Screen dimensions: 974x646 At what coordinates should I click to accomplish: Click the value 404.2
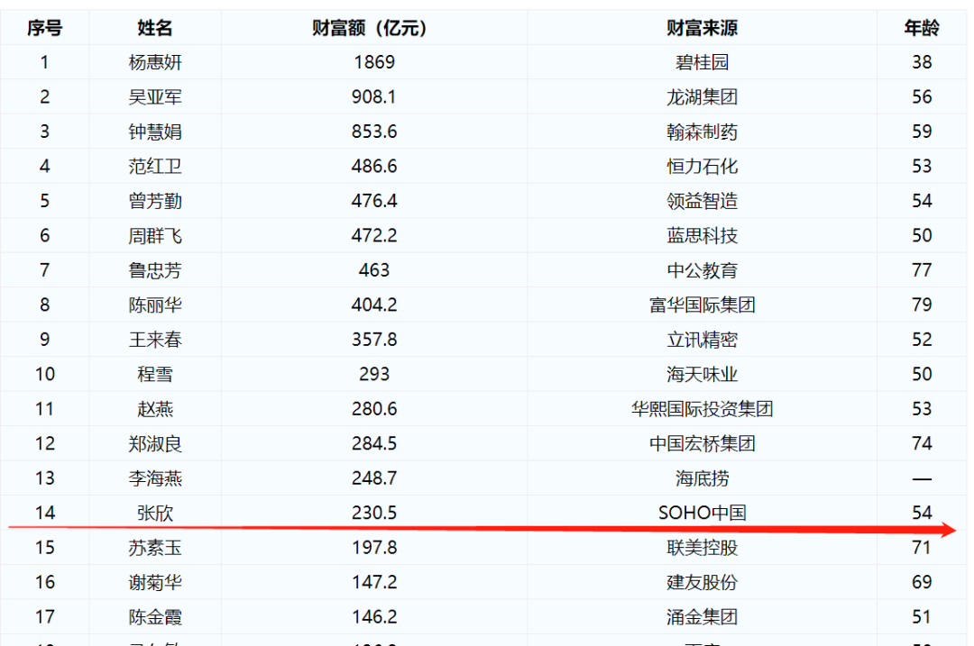click(374, 305)
